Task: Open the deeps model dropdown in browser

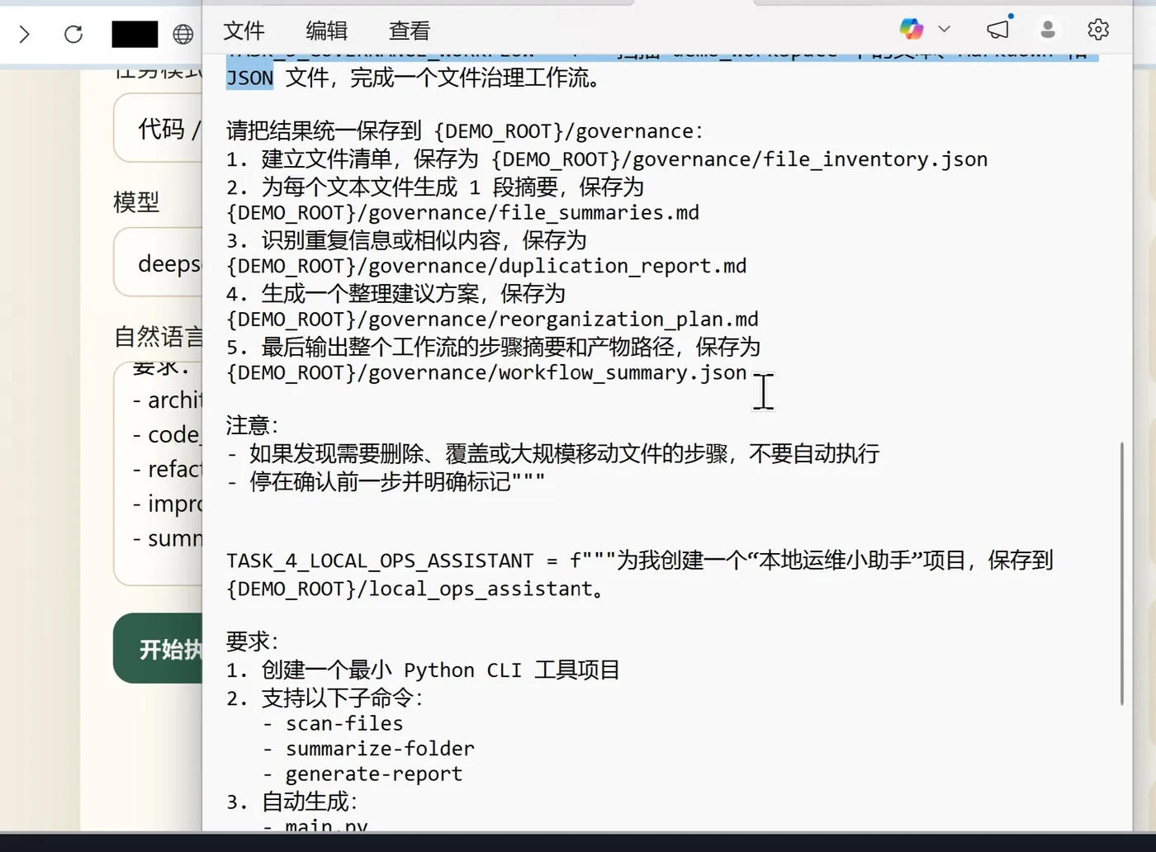Action: click(158, 263)
